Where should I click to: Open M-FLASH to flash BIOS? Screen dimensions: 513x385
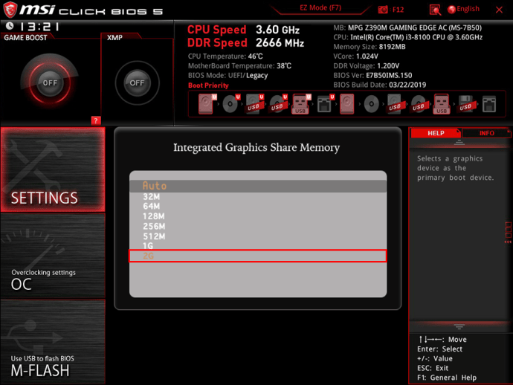[x=53, y=342]
